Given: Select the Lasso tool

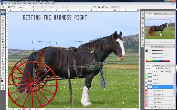Looking at the screenshot, I should [3, 22].
